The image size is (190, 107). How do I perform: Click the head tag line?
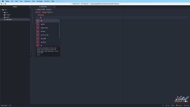[41, 15]
